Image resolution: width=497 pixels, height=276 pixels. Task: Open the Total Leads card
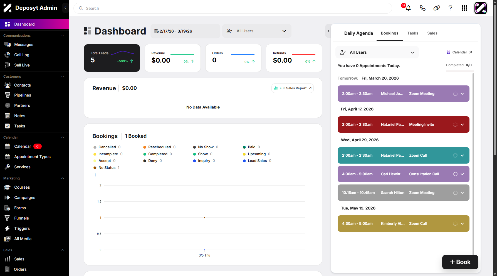coord(112,58)
